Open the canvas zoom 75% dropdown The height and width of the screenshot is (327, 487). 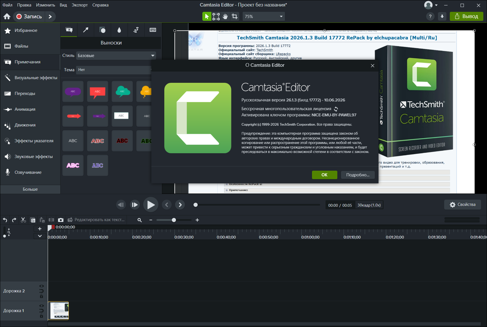[264, 16]
